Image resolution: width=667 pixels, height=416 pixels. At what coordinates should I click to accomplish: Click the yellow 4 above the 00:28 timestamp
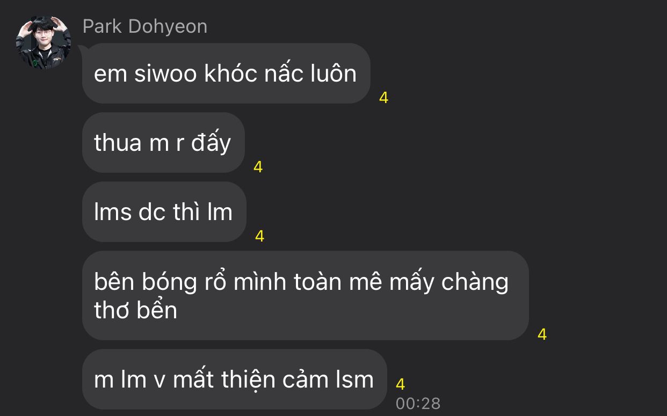click(400, 384)
